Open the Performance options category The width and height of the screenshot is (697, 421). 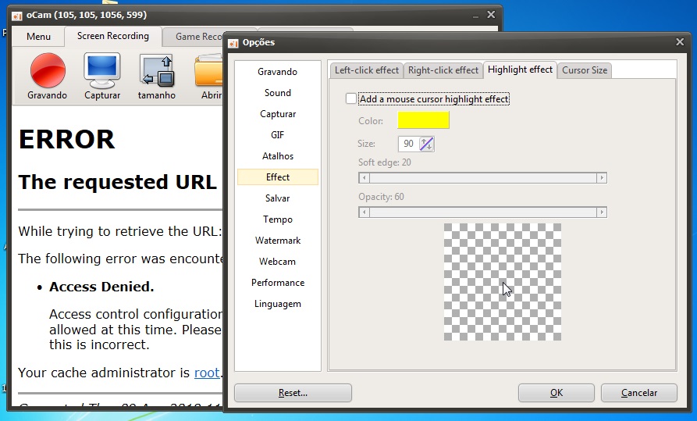coord(277,283)
